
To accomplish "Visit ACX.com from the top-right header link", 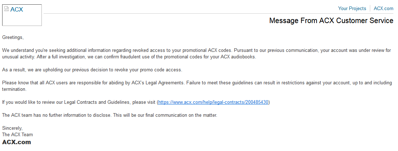I will [384, 8].
